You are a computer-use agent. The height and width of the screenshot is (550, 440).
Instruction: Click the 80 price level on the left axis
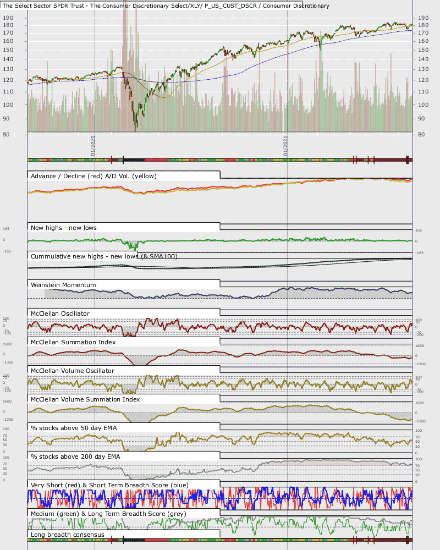(6, 134)
